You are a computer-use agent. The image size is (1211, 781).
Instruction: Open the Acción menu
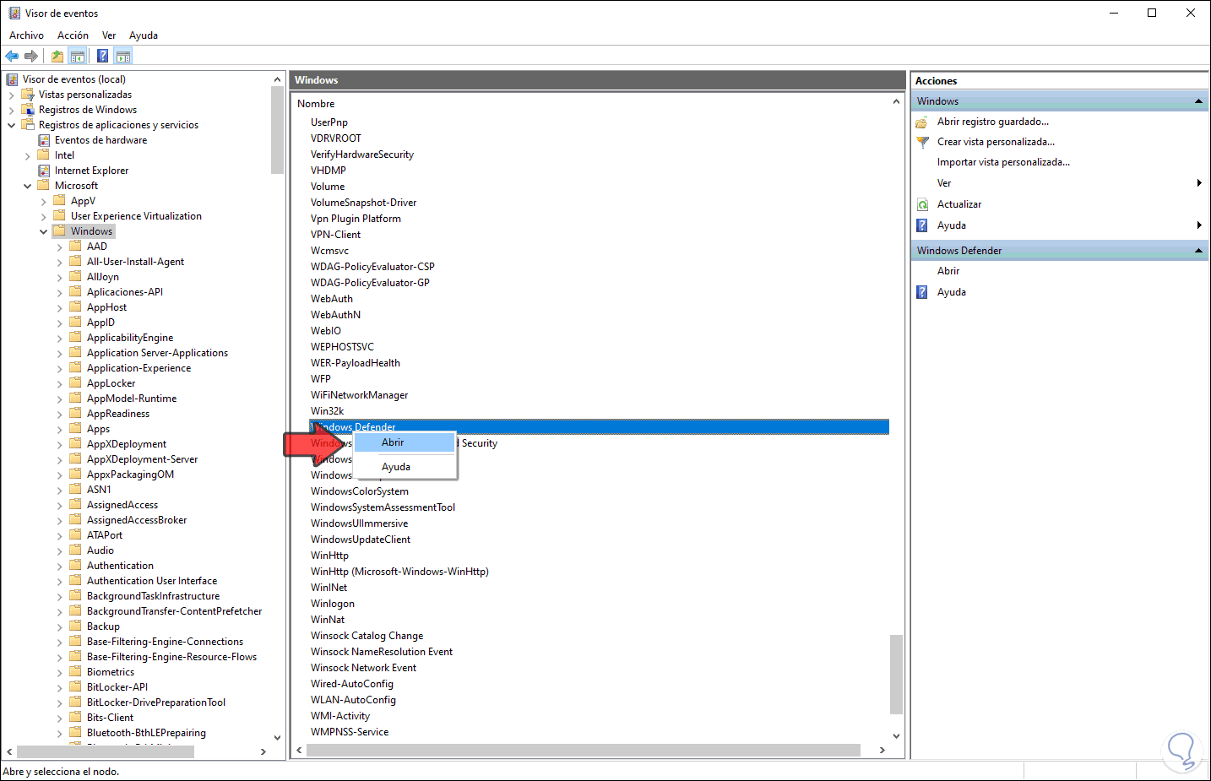coord(73,35)
